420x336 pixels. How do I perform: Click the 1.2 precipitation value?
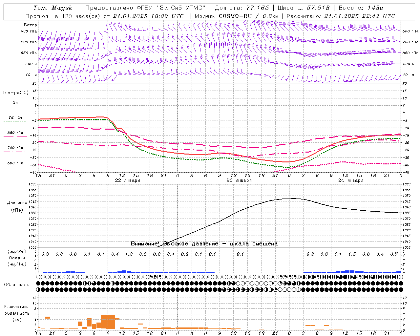pos(129,254)
